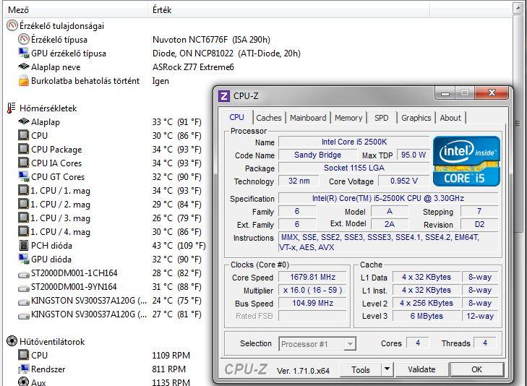Click the drive icon of ST2000DM001-9YN164
The height and width of the screenshot is (386, 527).
[x=24, y=288]
